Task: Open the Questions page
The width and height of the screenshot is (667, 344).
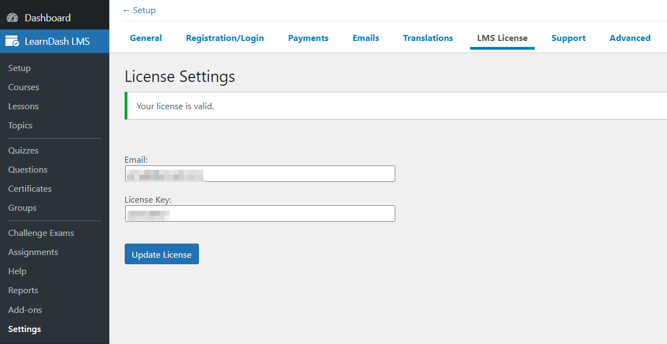Action: pos(28,170)
